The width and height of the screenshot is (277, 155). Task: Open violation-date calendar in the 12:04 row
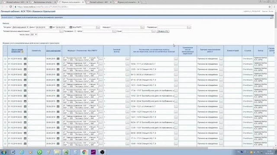point(58,106)
